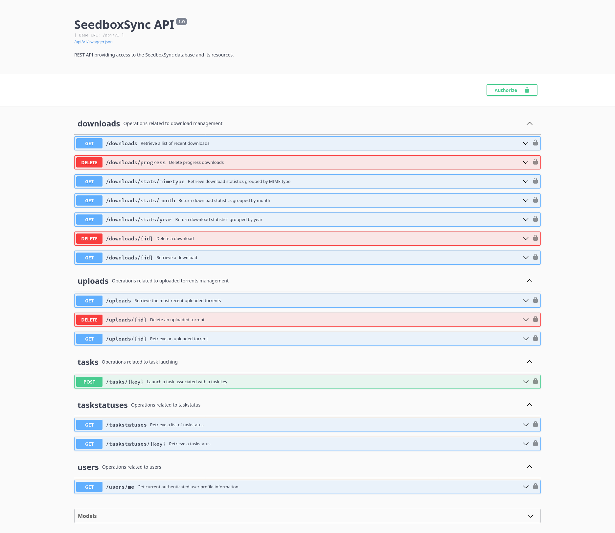
Task: Click the /uploads path text
Action: [x=119, y=301]
